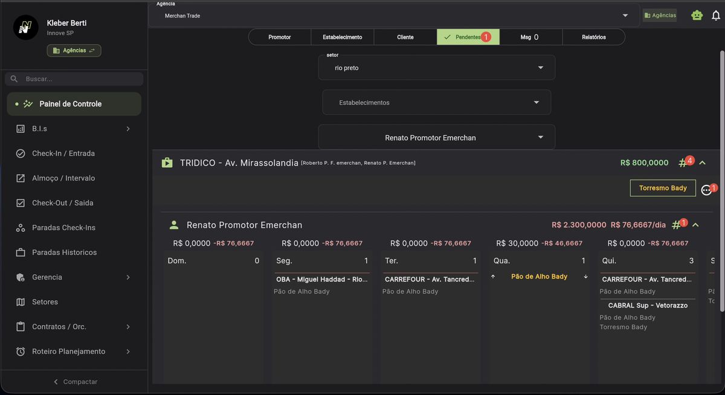Click the Buscar search field

point(72,79)
